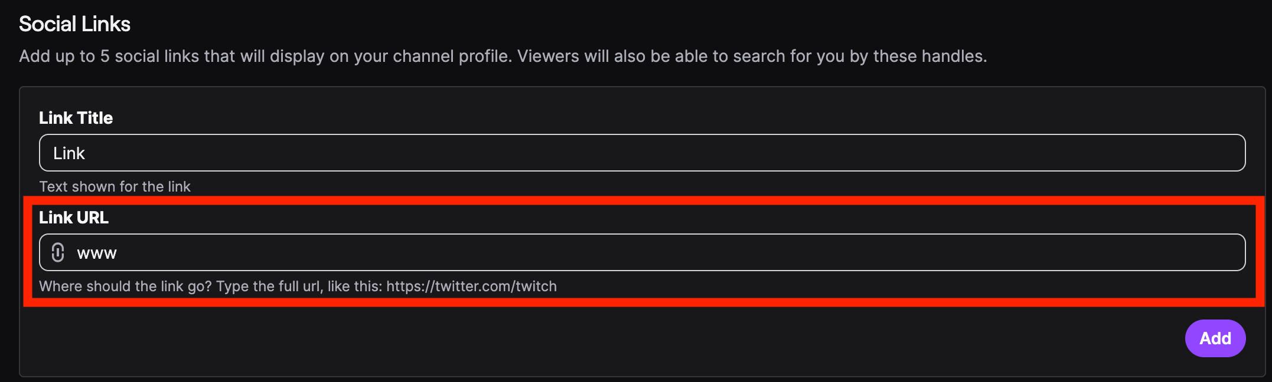Click the example https://twitter.com/twitch URL text

471,286
